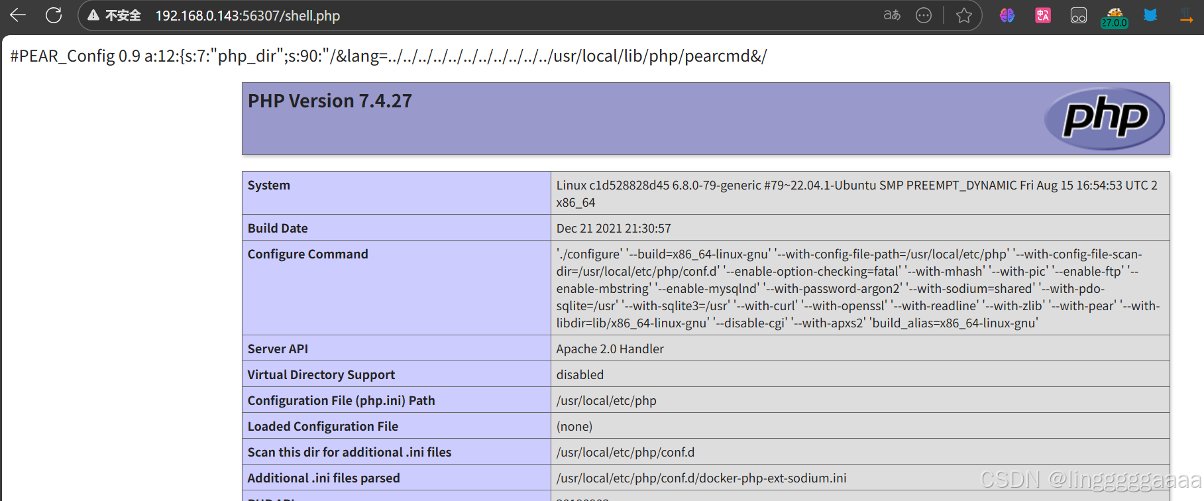
Task: Click the './configure' command value text
Action: tap(858, 288)
